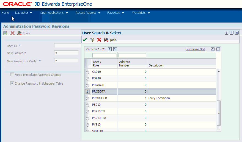242x142 pixels.
Task: Select the PS910DTA radio button
Action: pos(88,118)
